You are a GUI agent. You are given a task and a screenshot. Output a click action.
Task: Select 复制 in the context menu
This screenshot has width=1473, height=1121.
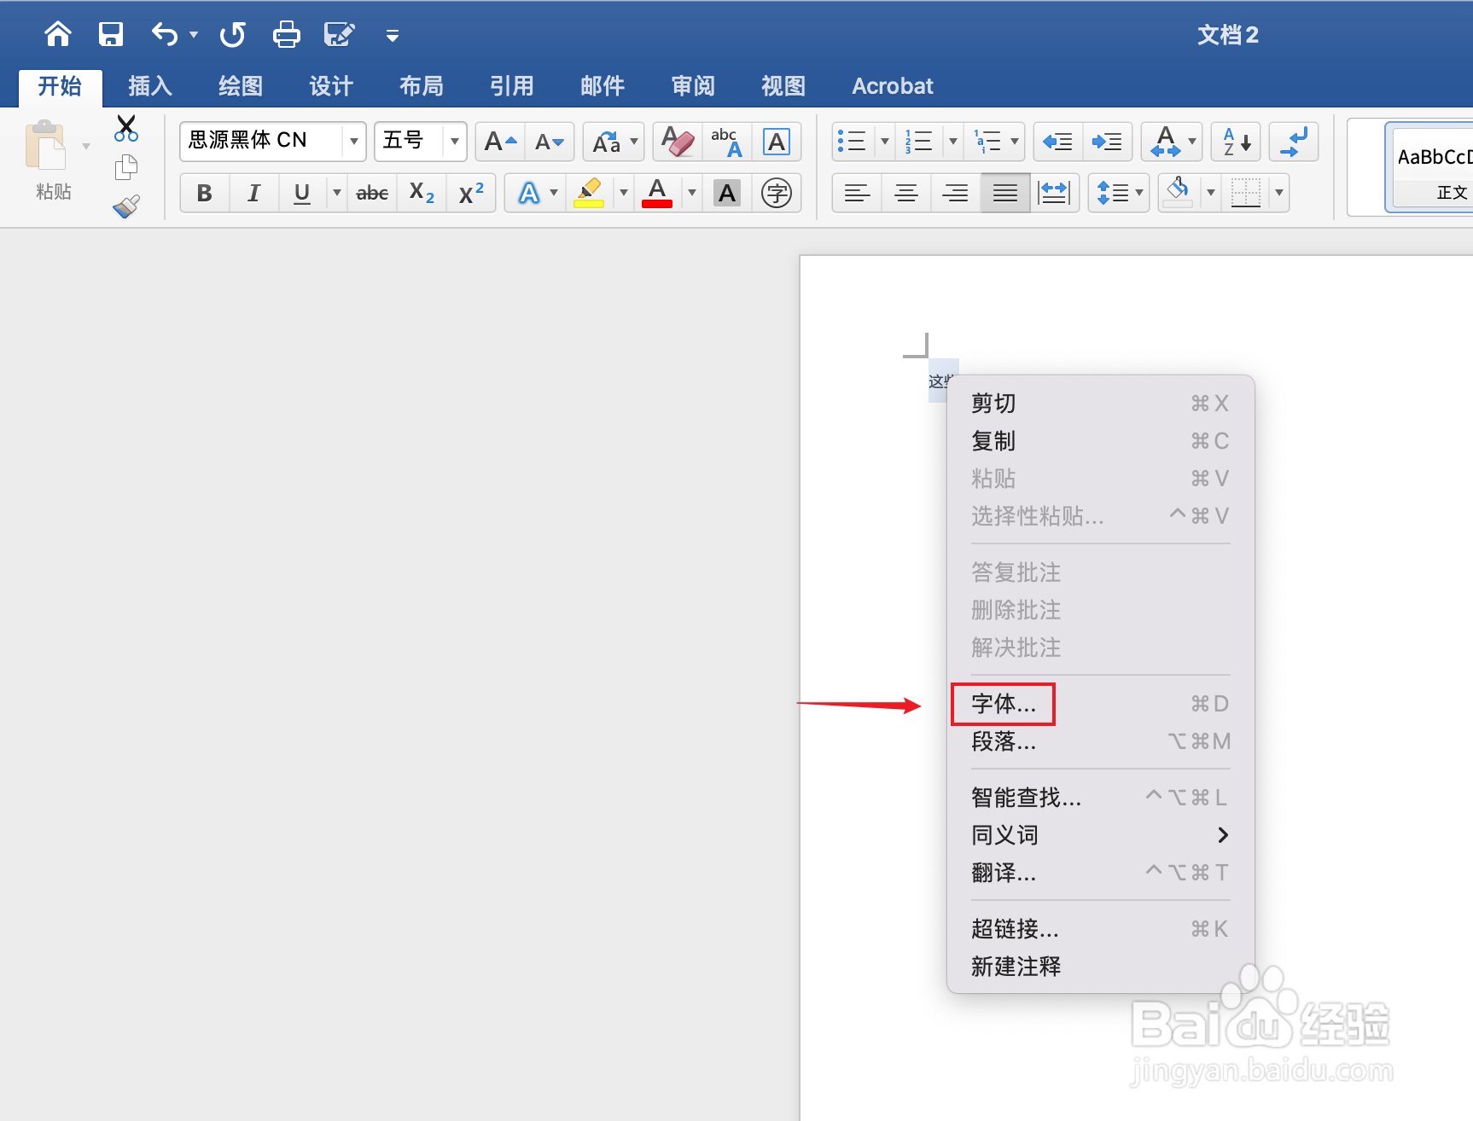(1101, 441)
